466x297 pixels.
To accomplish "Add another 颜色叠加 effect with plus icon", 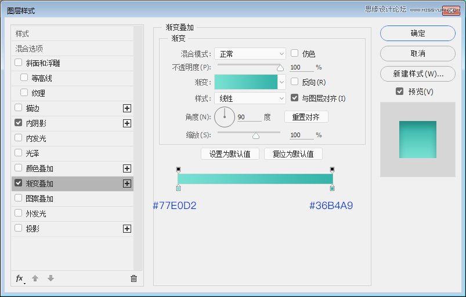I will (127, 168).
